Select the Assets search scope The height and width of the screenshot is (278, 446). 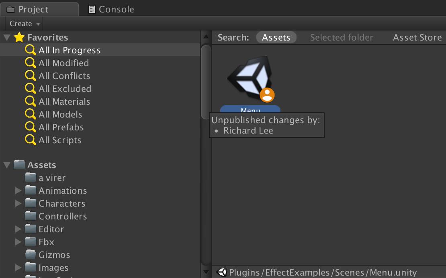coord(276,37)
